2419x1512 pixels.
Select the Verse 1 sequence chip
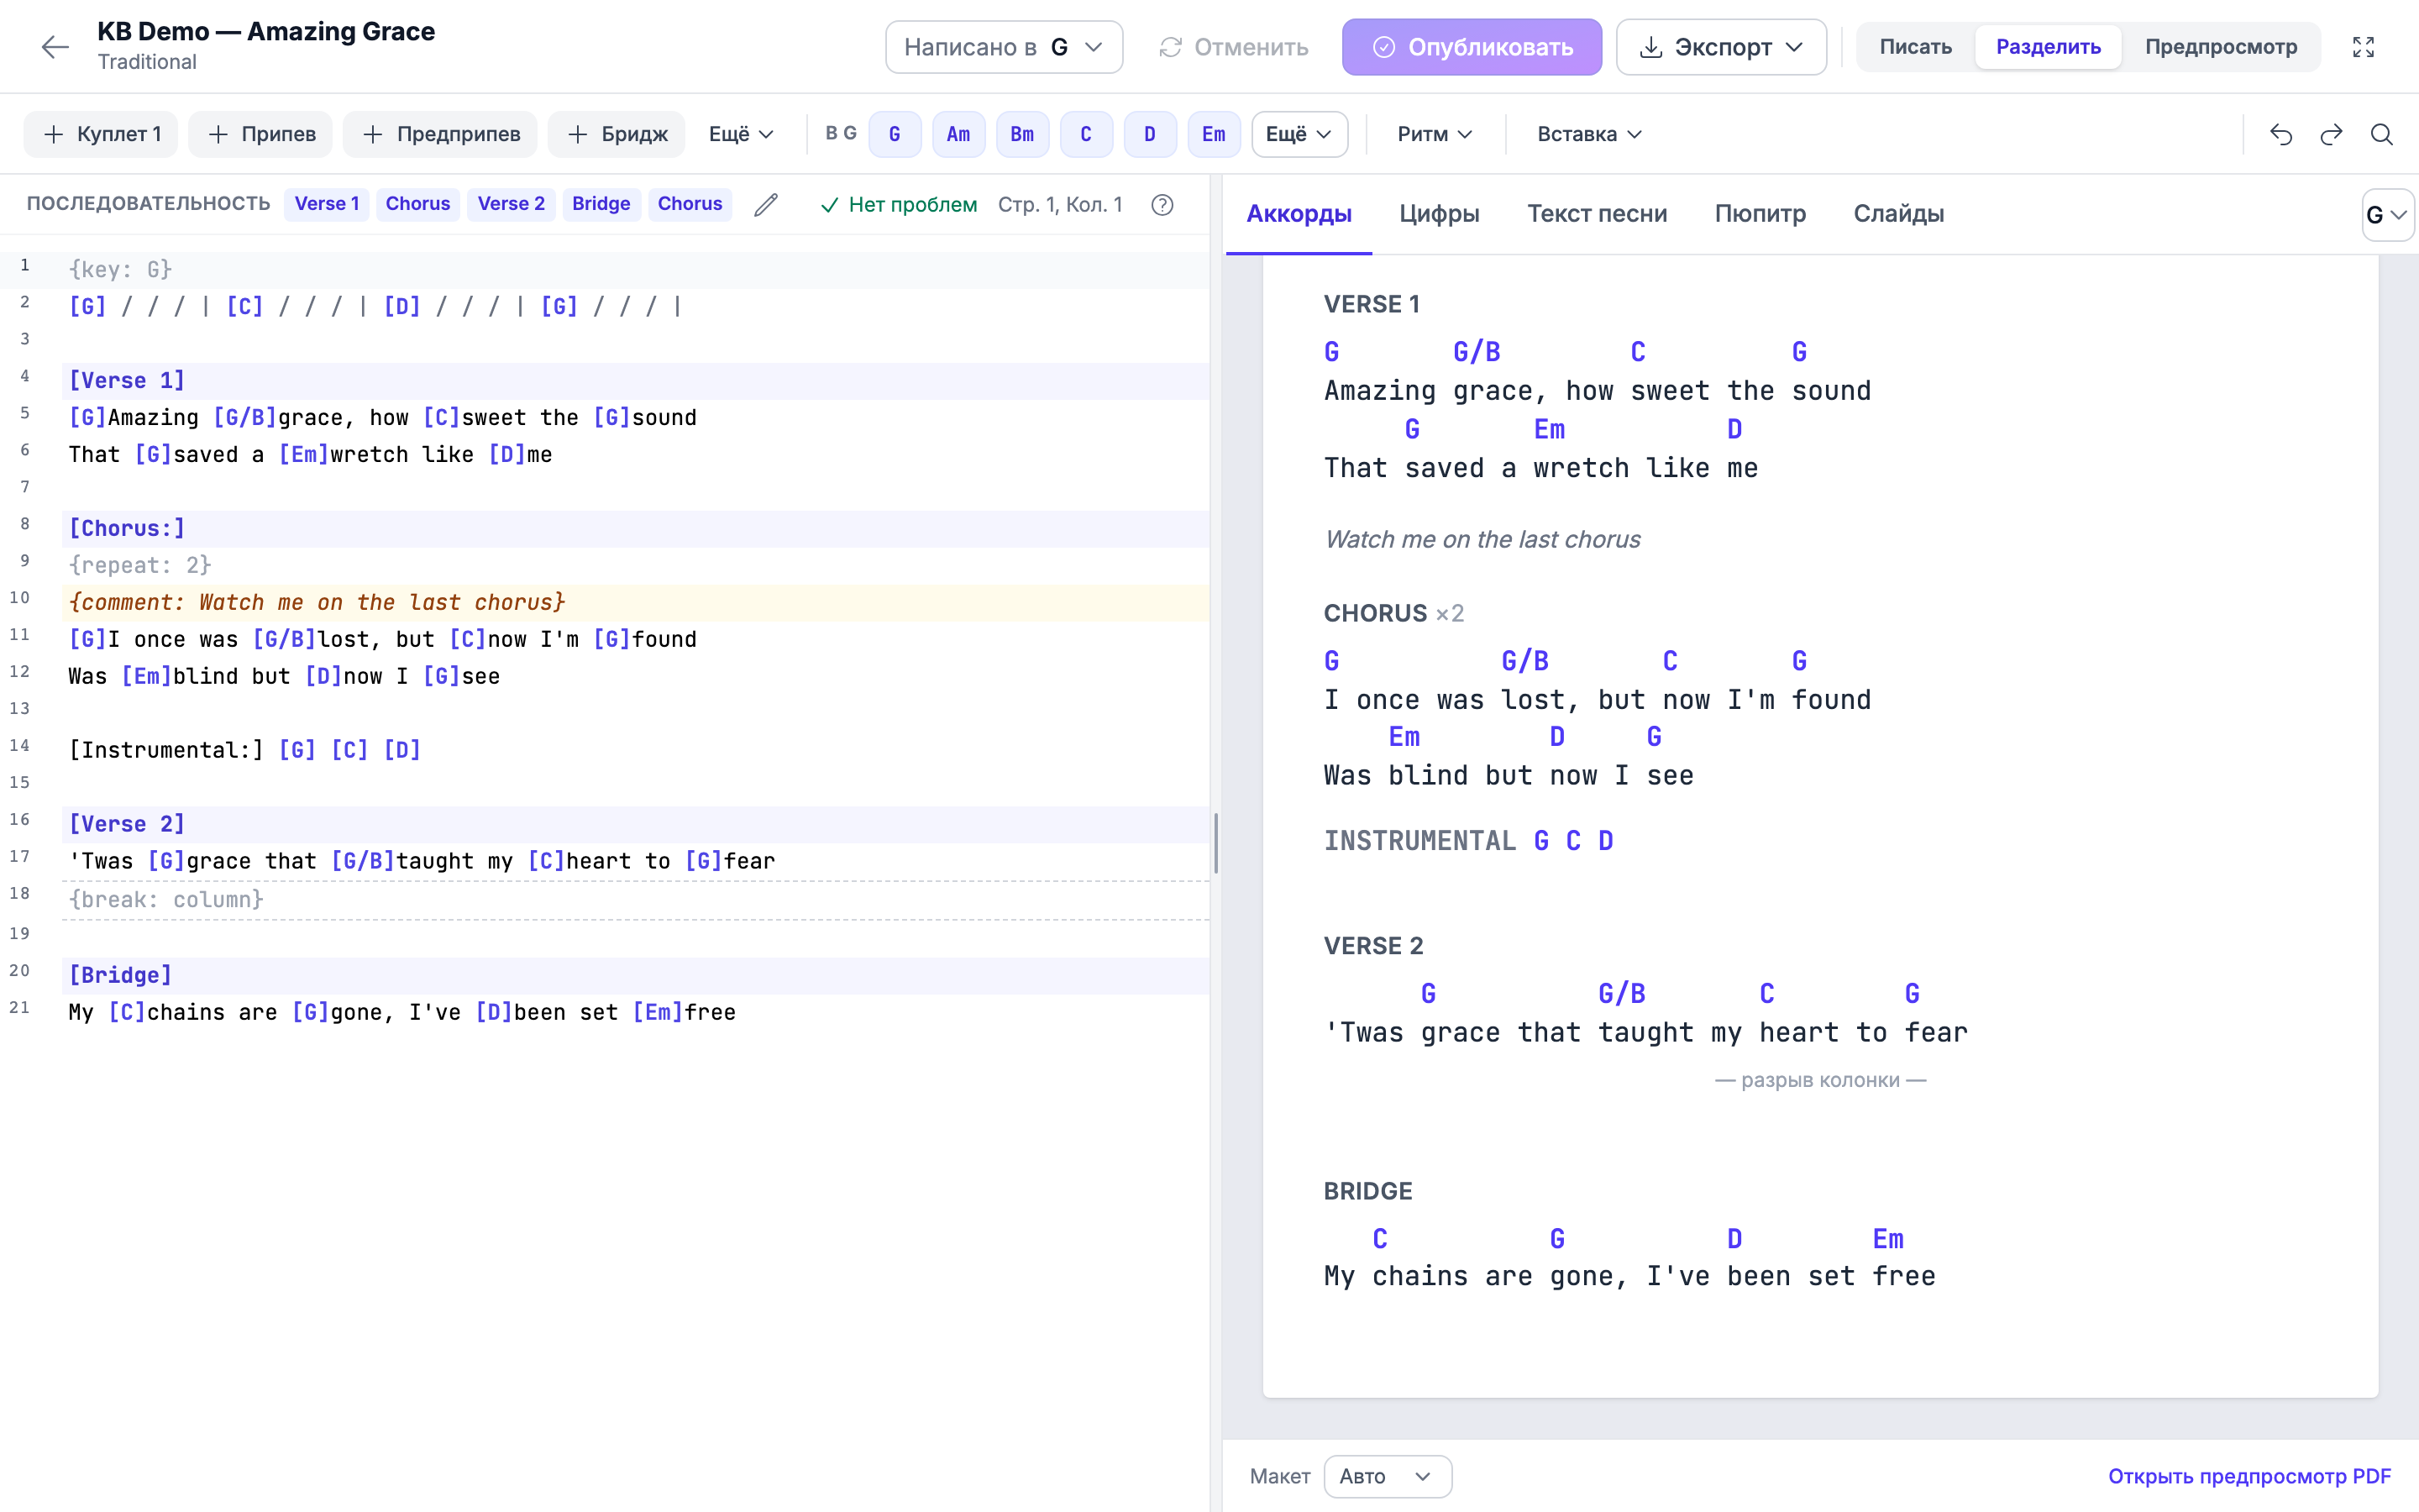327,204
